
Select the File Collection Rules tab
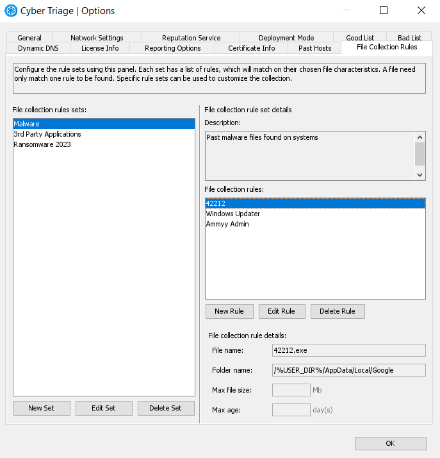tap(387, 47)
